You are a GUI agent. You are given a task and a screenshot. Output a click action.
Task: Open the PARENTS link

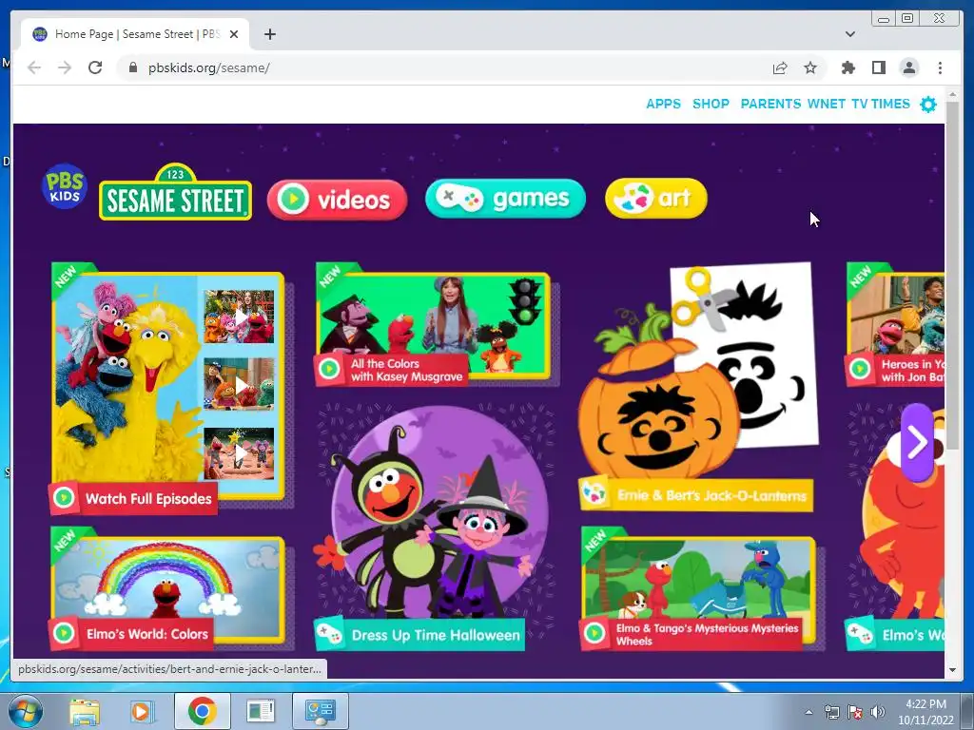pos(770,104)
